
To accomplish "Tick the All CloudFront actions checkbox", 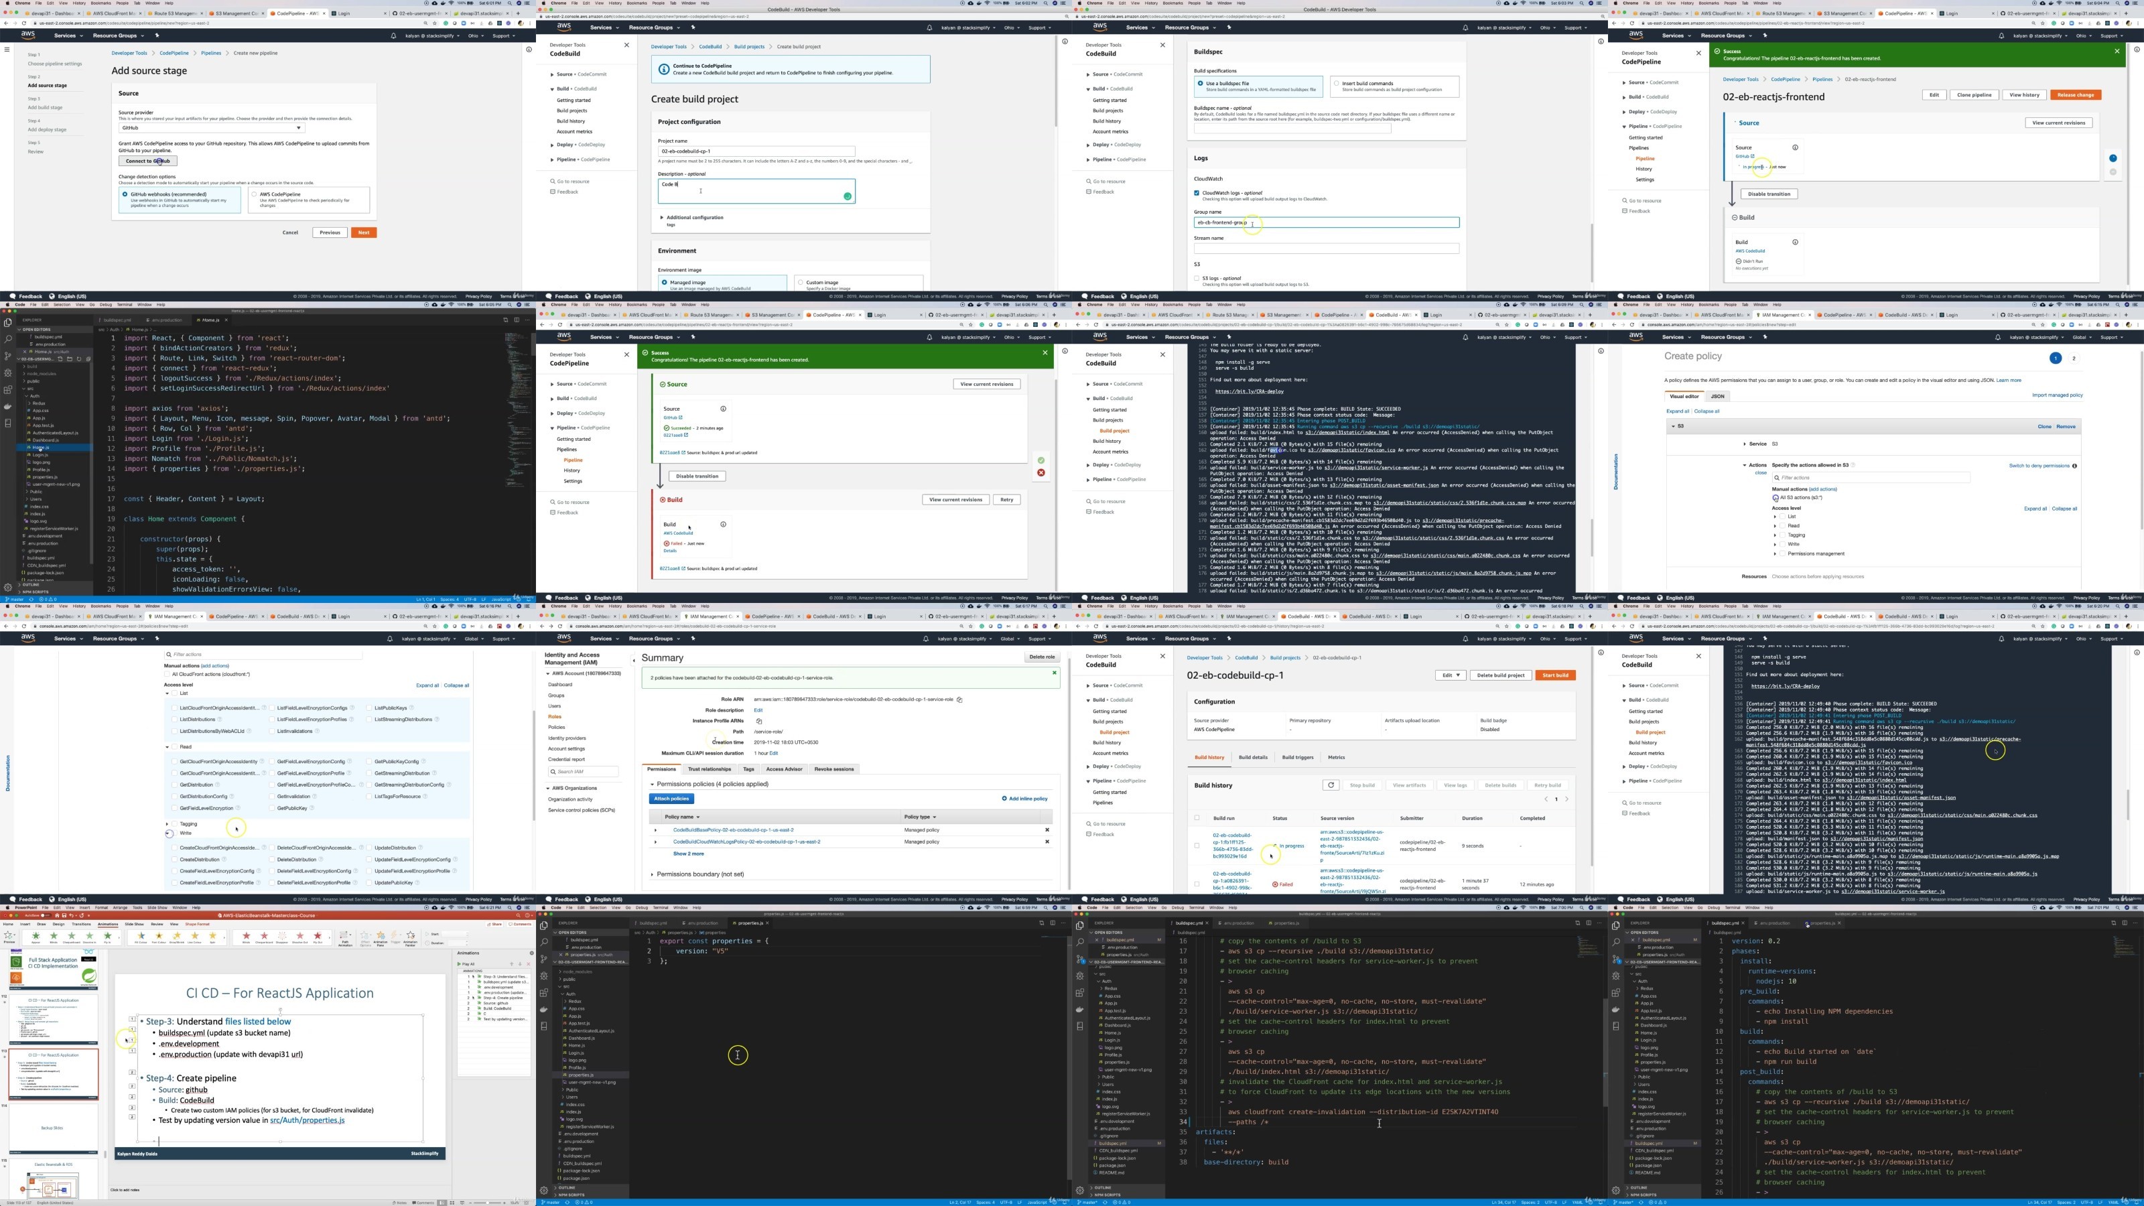I will 167,675.
